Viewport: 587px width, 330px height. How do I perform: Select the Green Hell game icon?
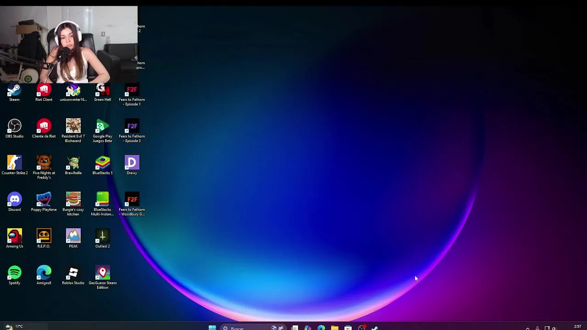point(102,92)
